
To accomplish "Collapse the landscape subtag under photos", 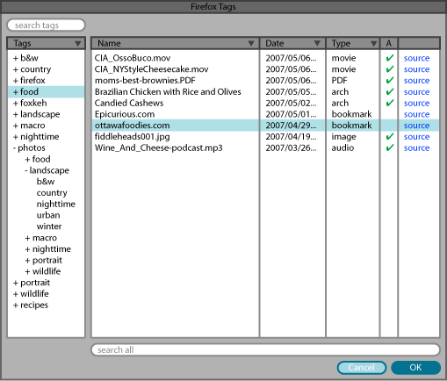I will coord(26,170).
